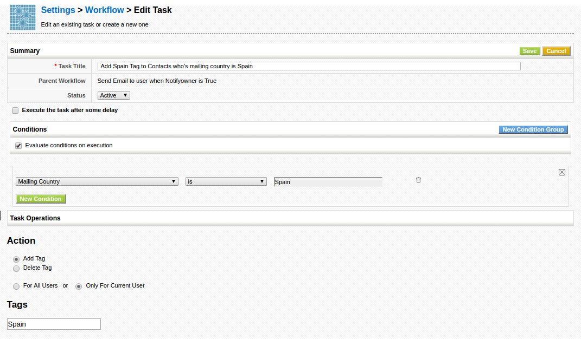Choose the Delete Tag radio option
The height and width of the screenshot is (339, 581).
pos(16,268)
